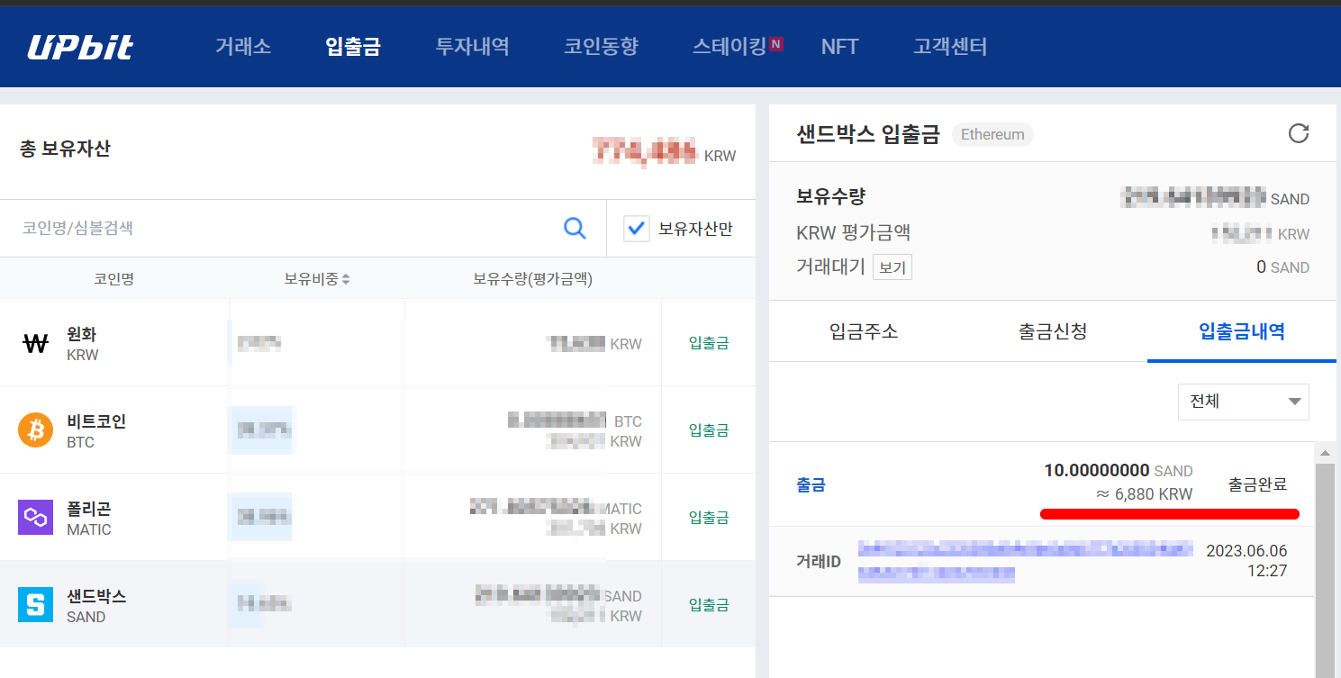This screenshot has height=678, width=1341.
Task: Click the Bitcoin coin icon
Action: tap(36, 429)
